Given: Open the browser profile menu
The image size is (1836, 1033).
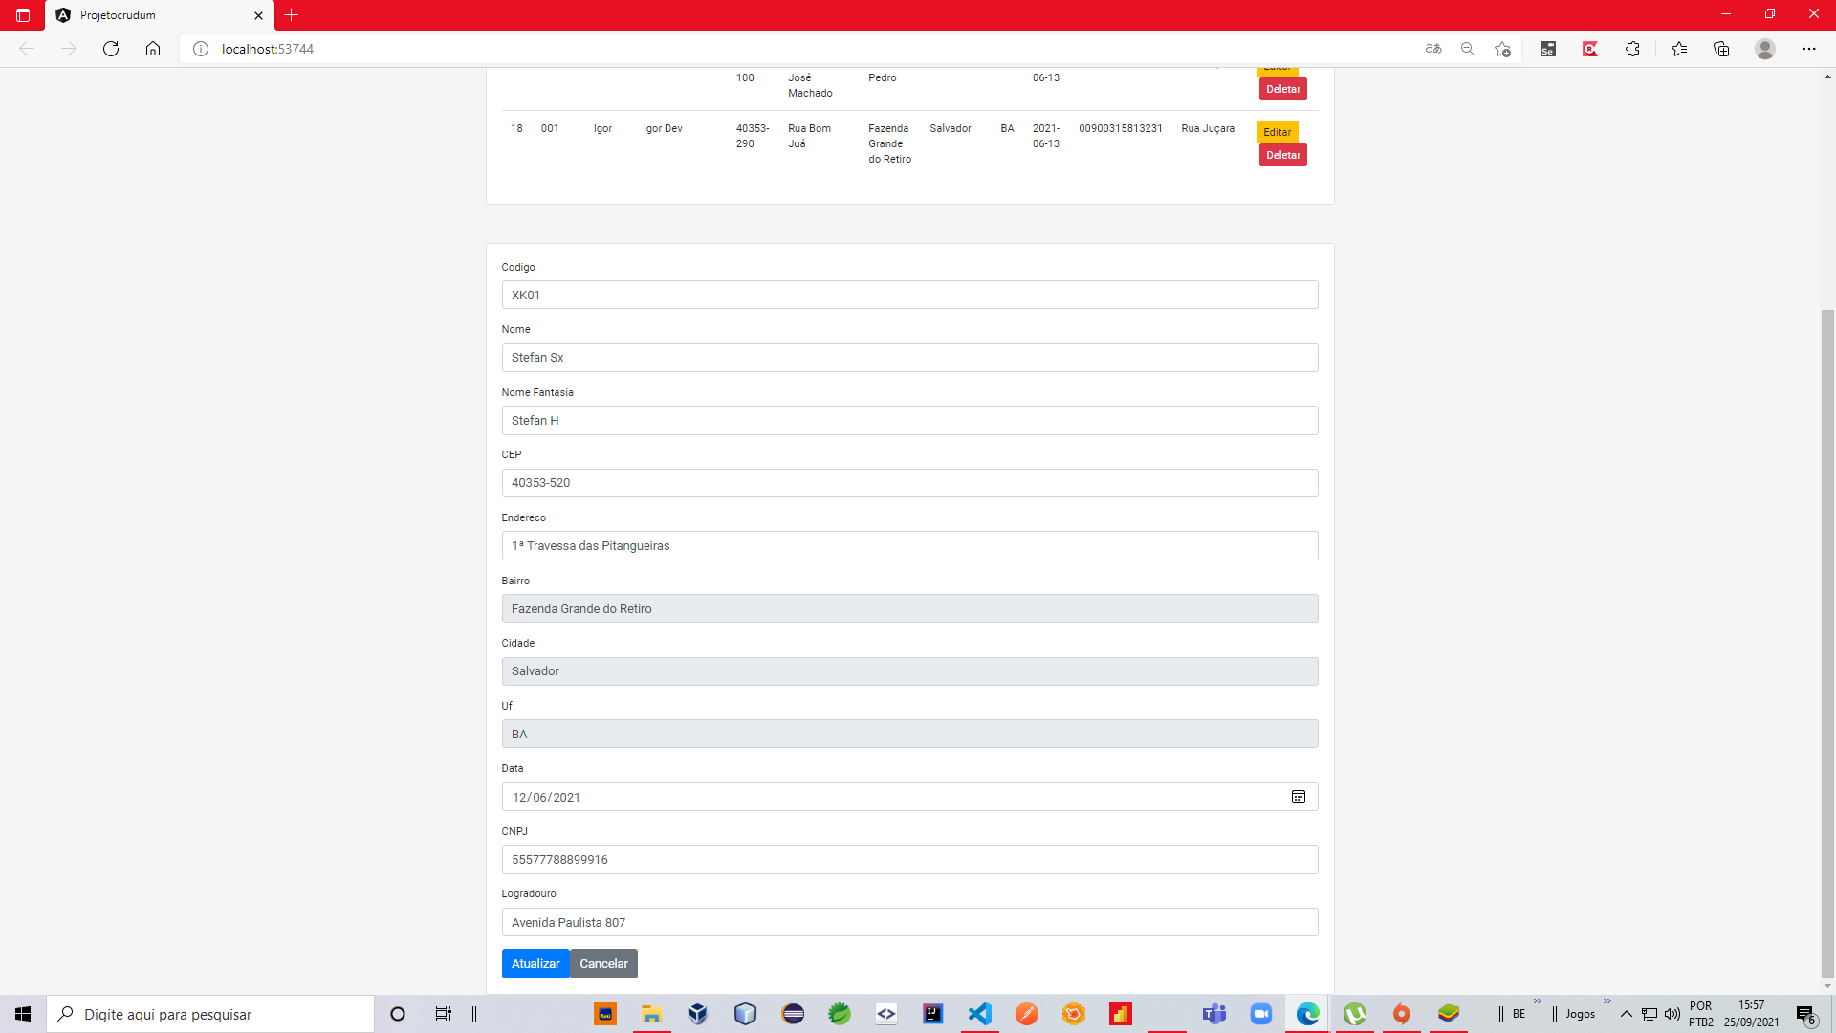Looking at the screenshot, I should point(1764,49).
